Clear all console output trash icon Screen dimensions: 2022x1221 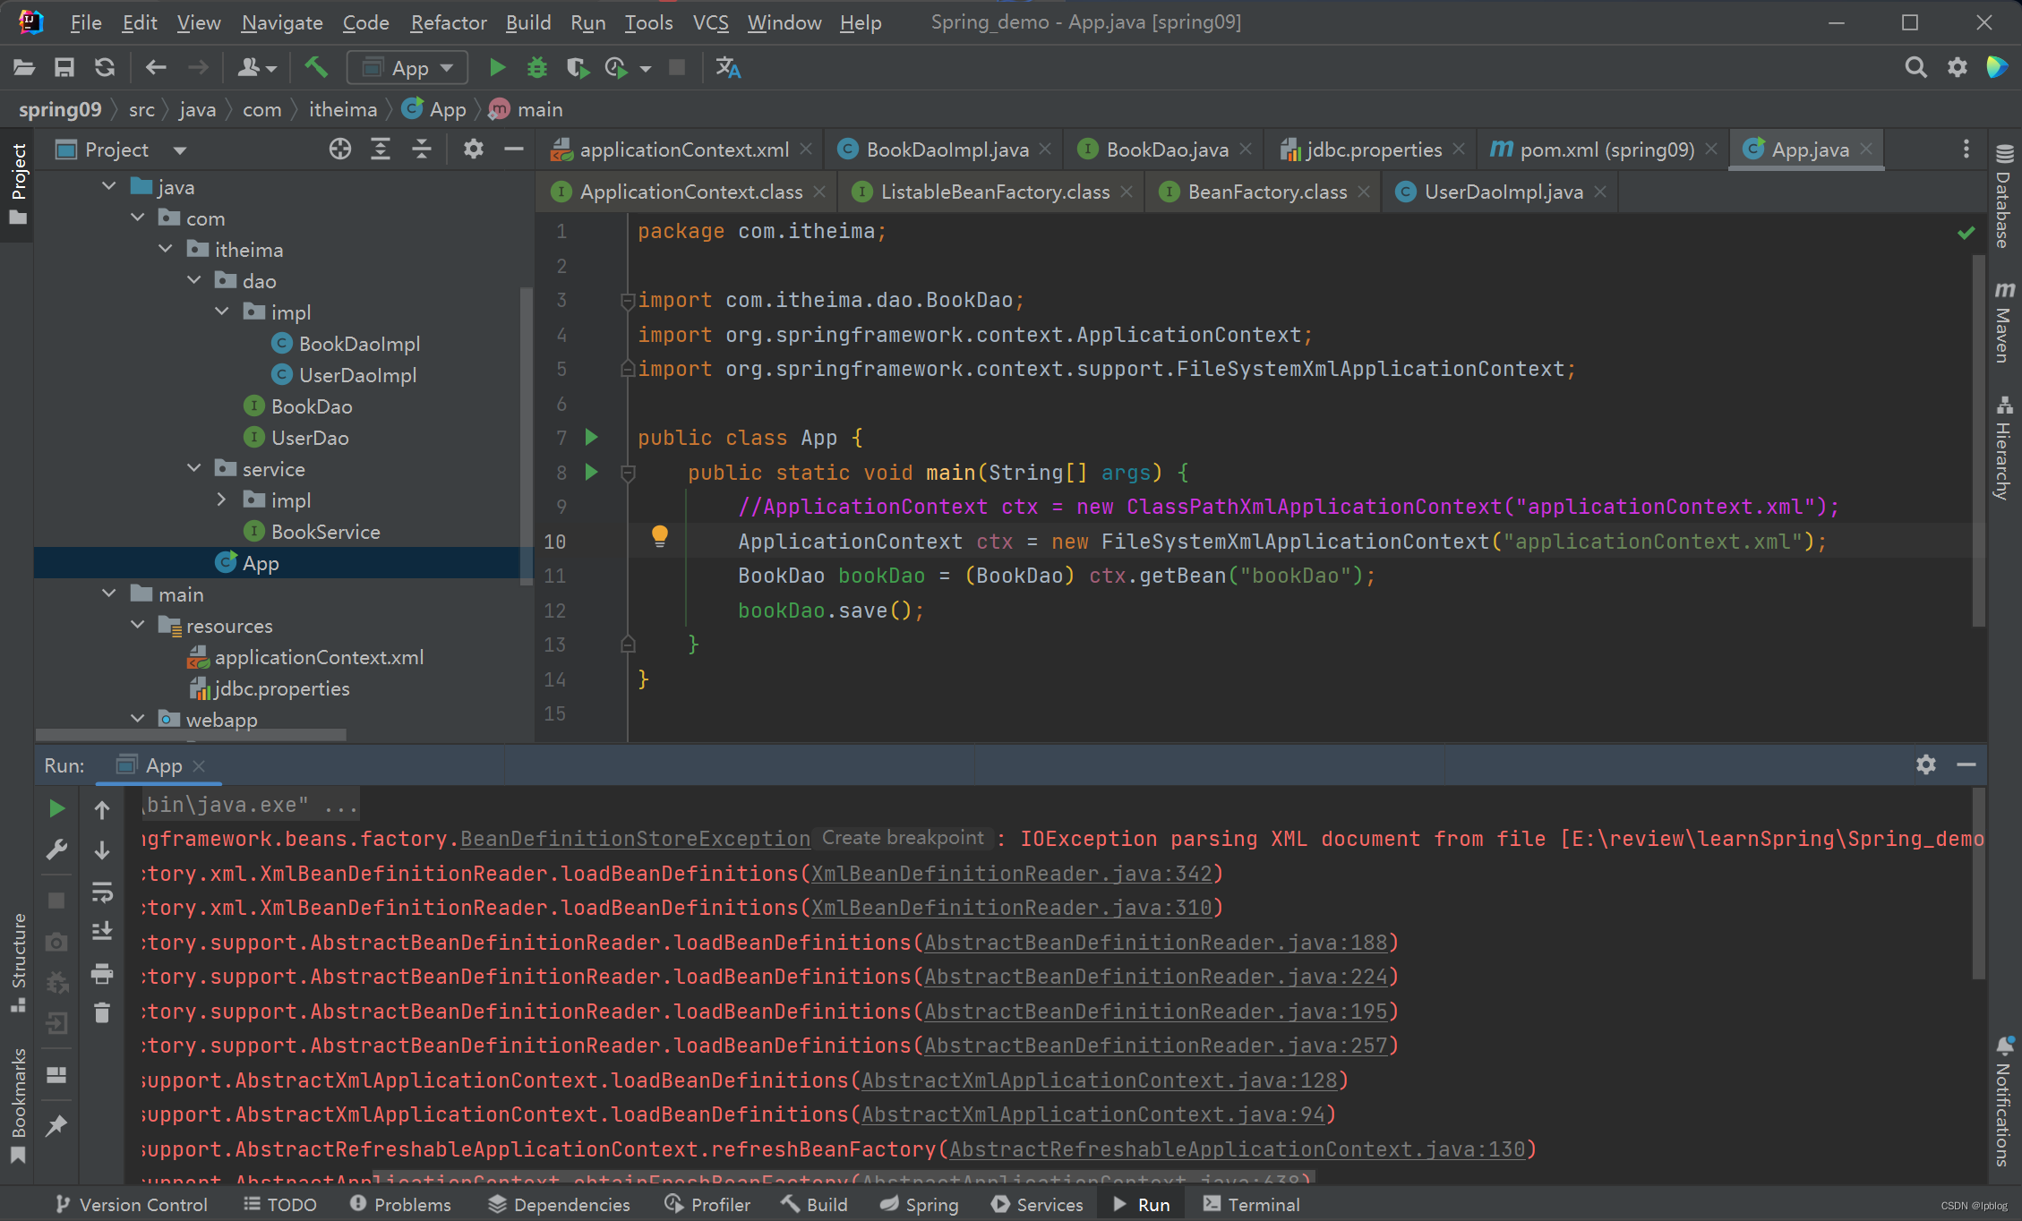102,1012
